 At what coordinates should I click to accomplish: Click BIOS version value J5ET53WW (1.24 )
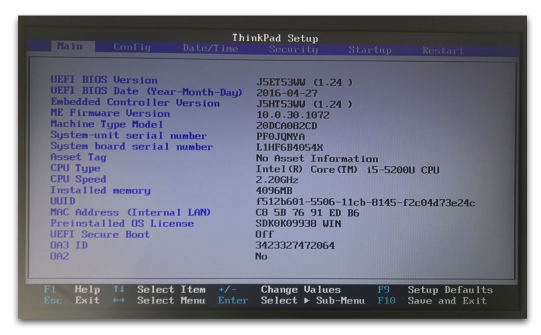pos(305,82)
